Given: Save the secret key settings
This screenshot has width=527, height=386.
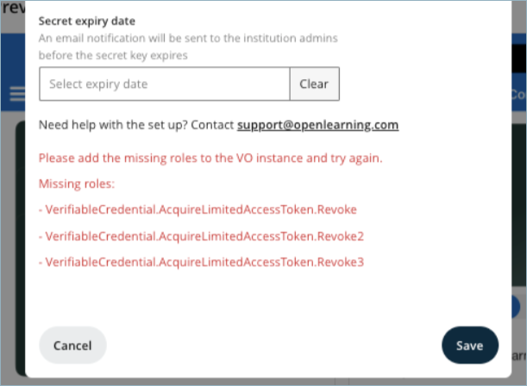Looking at the screenshot, I should [469, 345].
